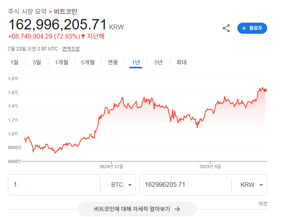Open the BTC currency dropdown
This screenshot has height=217, width=289.
121,185
